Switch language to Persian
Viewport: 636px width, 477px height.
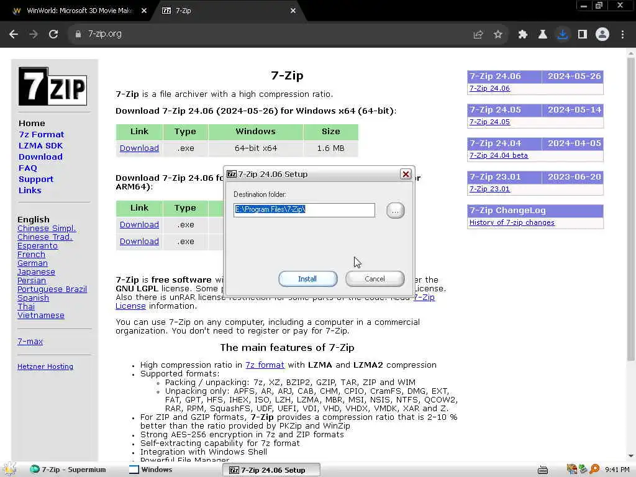pos(32,281)
